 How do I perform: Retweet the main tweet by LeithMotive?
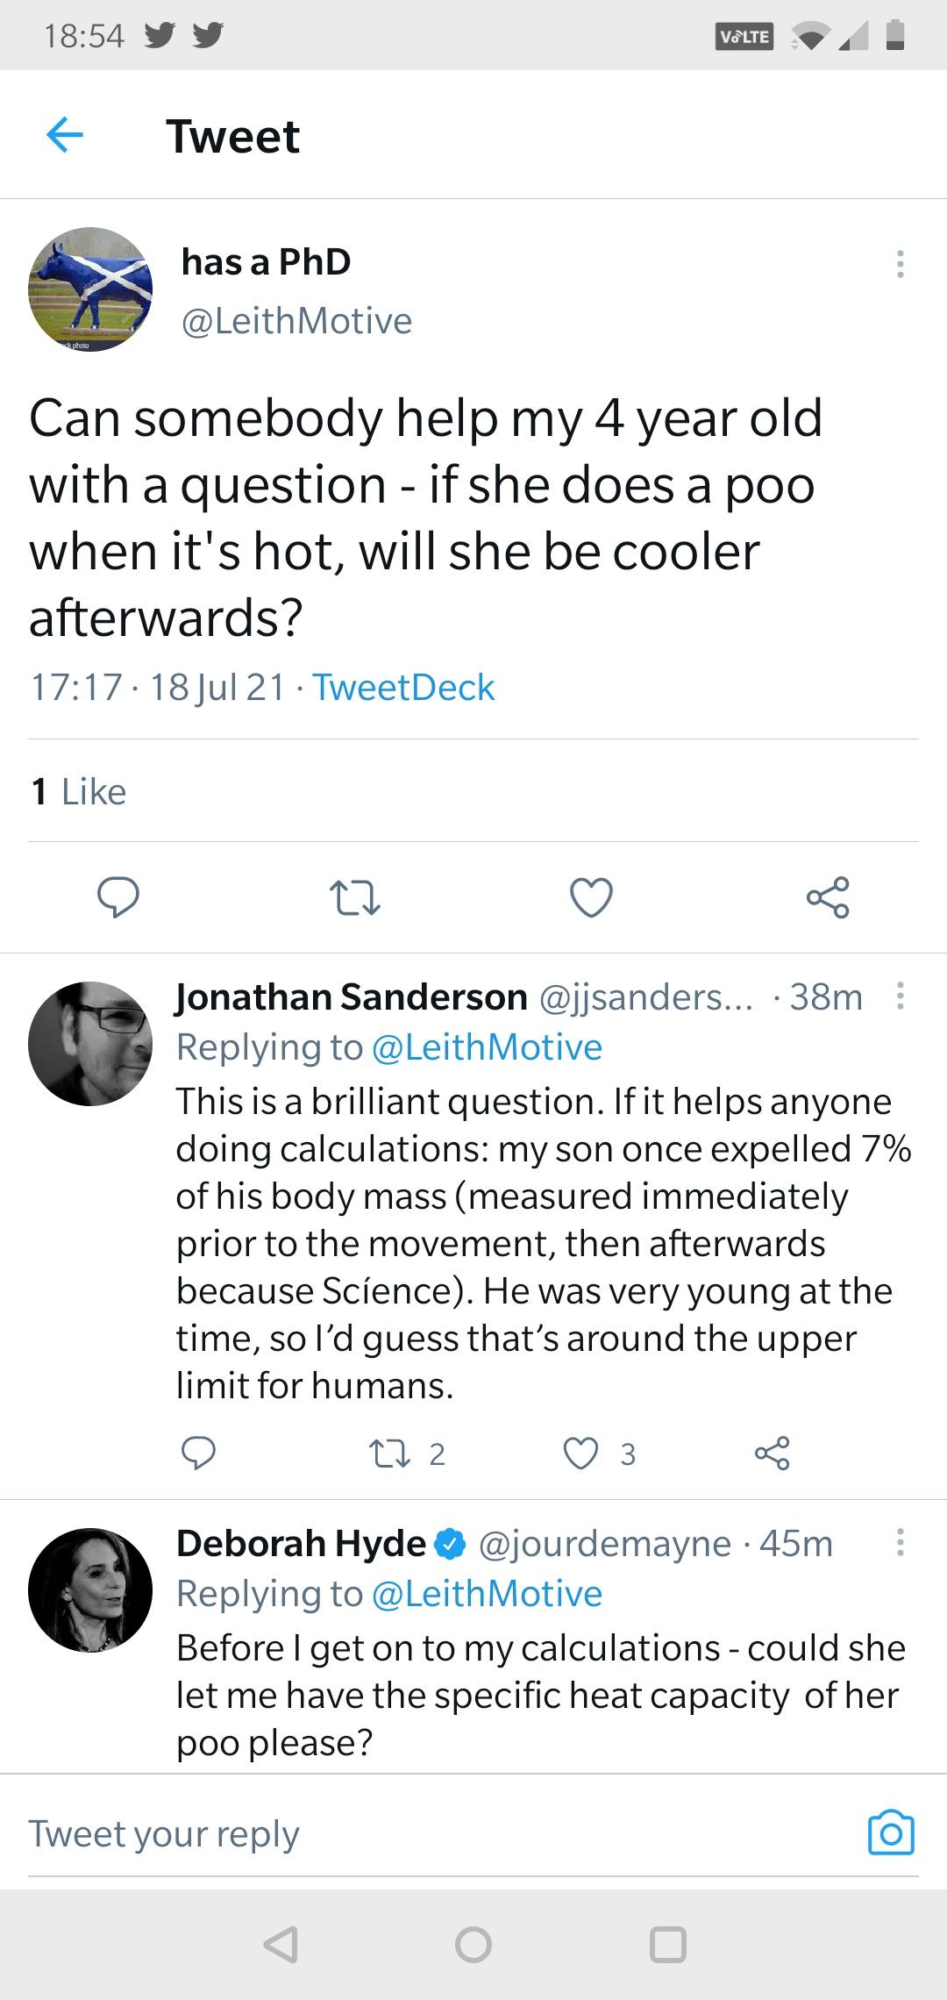354,898
